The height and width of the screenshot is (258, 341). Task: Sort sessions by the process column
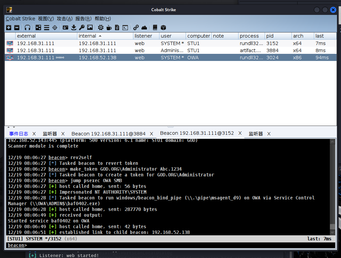point(251,36)
